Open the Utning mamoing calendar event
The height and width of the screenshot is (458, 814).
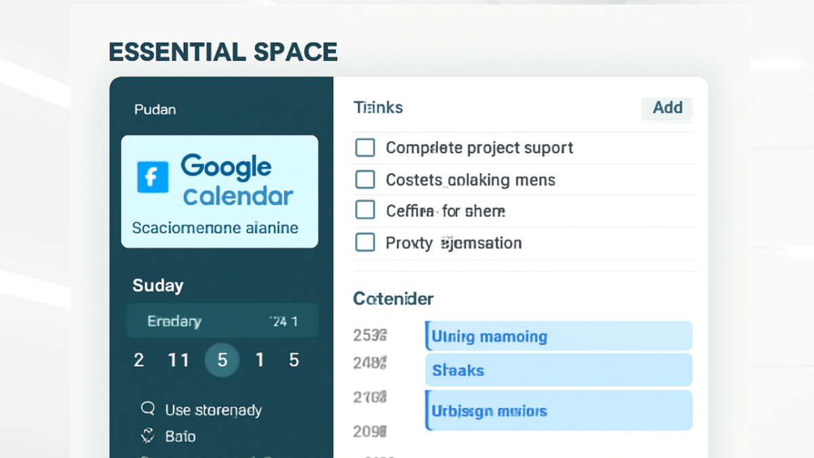[558, 337]
